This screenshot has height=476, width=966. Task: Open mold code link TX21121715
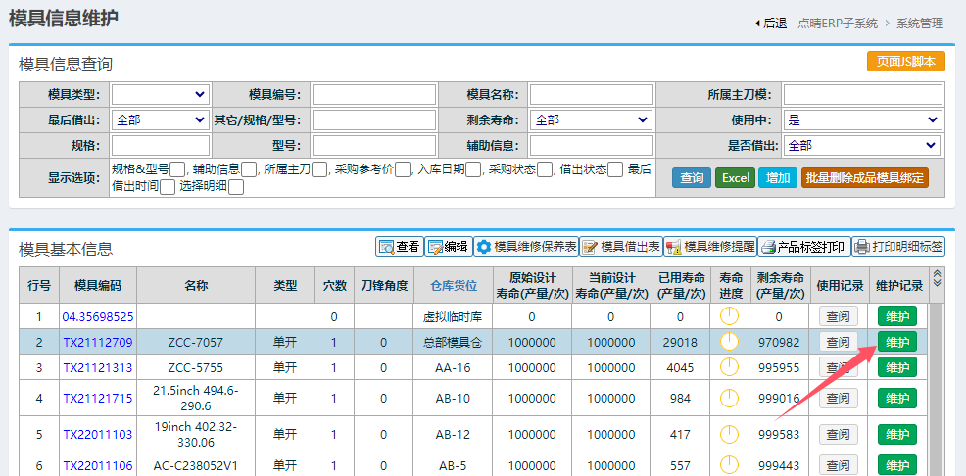pos(97,399)
